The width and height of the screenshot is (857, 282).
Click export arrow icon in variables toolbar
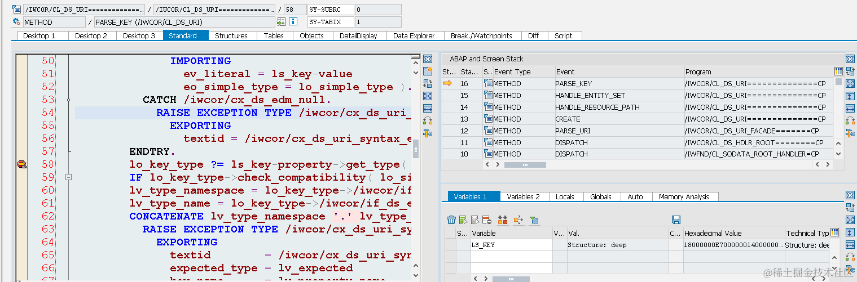(518, 220)
